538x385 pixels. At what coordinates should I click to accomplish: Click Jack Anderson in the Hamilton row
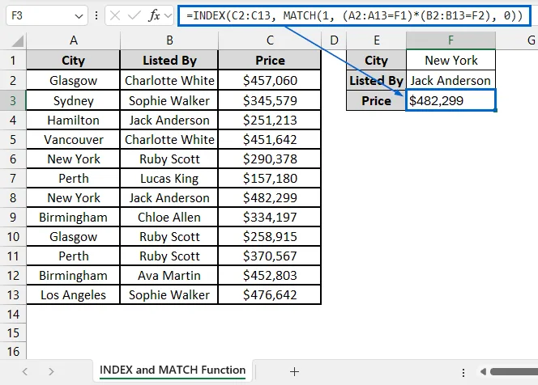[169, 120]
